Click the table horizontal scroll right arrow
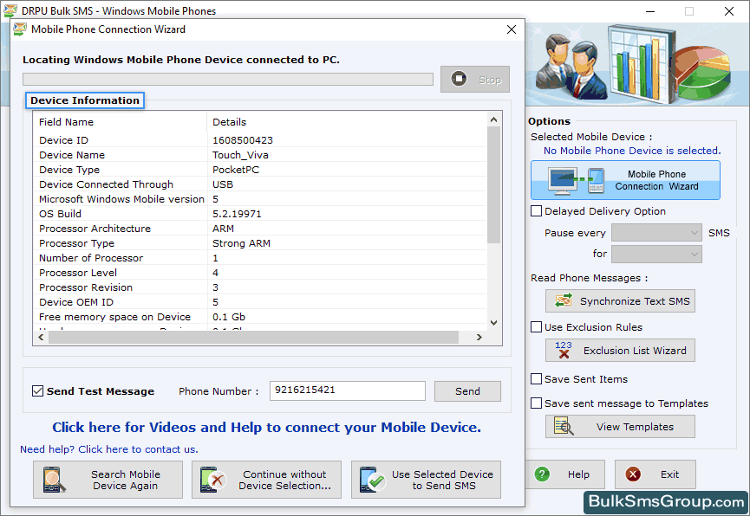Viewport: 750px width, 516px height. tap(479, 337)
